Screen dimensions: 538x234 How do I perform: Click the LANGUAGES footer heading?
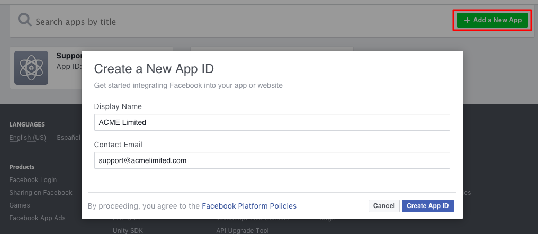pyautogui.click(x=27, y=124)
